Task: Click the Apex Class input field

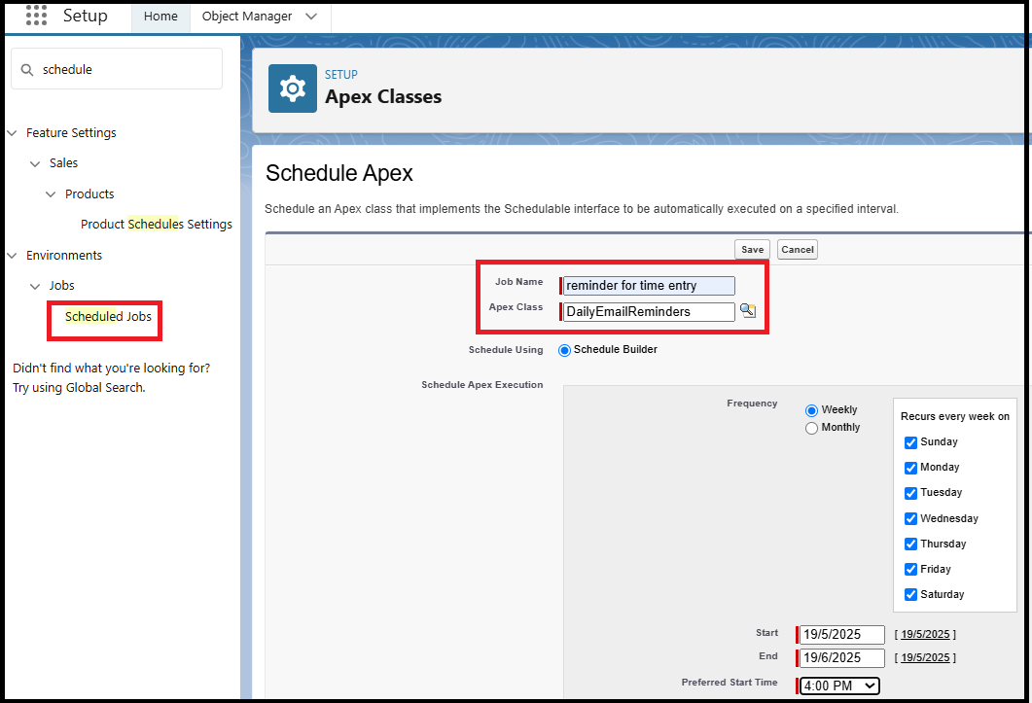Action: (x=649, y=312)
